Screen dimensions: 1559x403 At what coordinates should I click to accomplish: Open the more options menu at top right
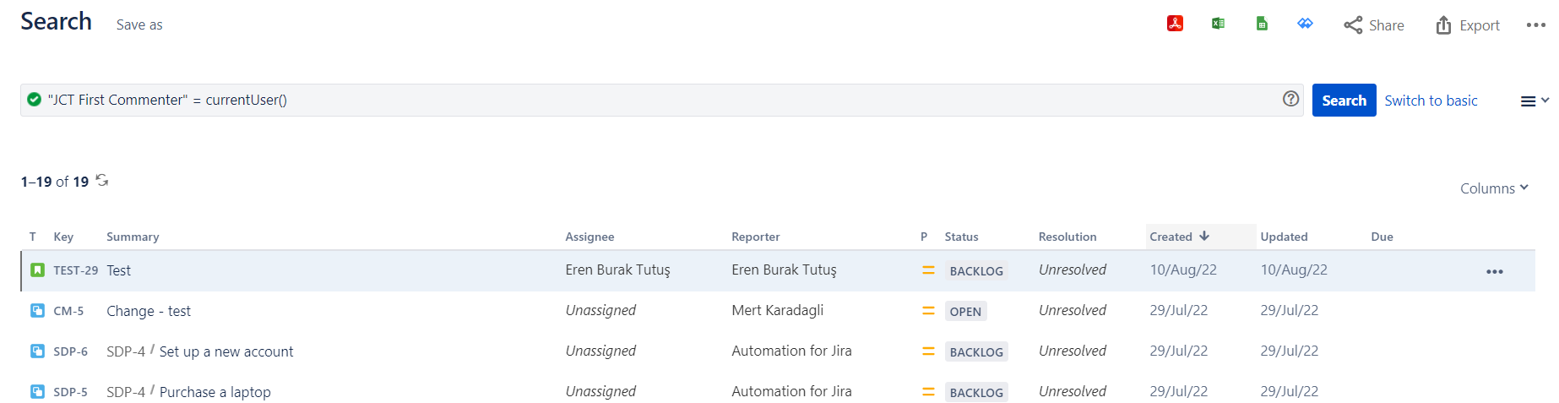point(1536,25)
